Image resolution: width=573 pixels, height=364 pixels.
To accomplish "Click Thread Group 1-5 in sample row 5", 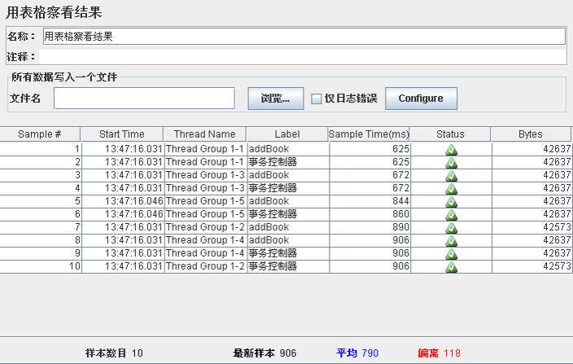I will (x=204, y=201).
